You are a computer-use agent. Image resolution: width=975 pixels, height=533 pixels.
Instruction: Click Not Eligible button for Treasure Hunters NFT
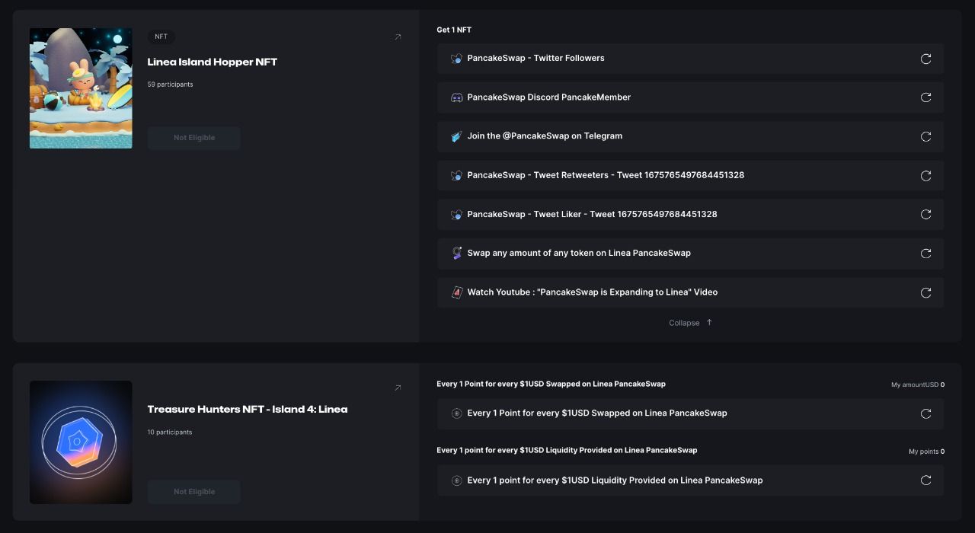click(x=193, y=492)
